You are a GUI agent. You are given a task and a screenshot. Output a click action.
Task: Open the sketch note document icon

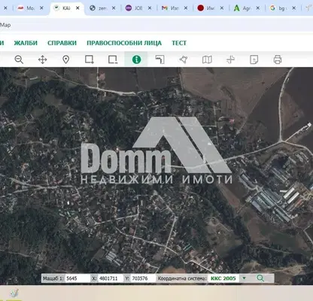coord(254,59)
